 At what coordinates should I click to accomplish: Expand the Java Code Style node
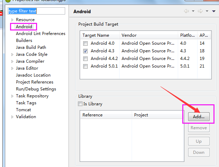12,54
